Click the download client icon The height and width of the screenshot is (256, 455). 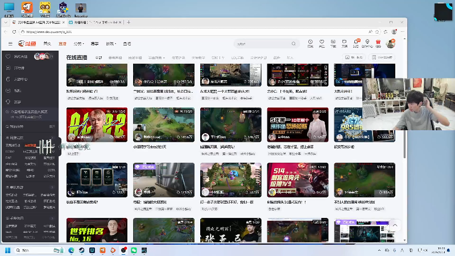pyautogui.click(x=333, y=44)
